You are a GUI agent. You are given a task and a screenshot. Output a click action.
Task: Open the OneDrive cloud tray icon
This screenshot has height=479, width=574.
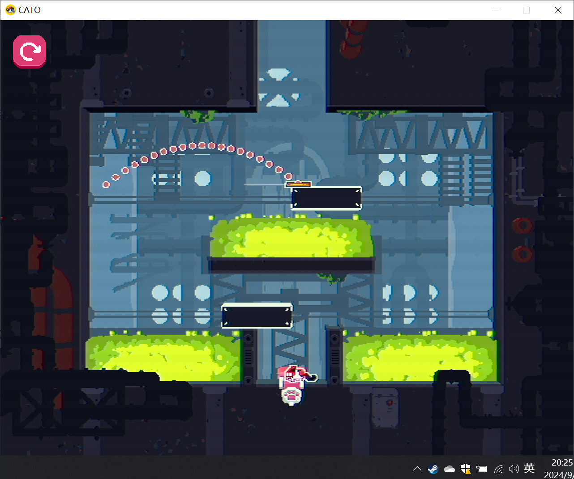pyautogui.click(x=450, y=469)
